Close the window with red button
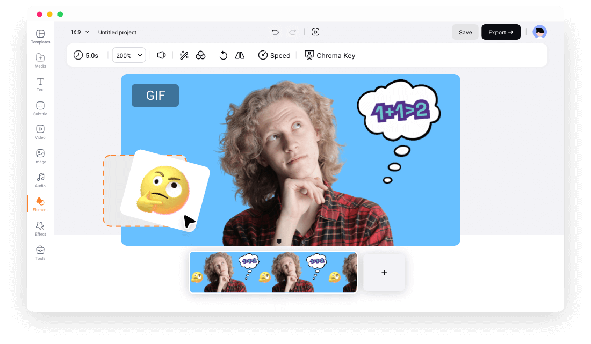This screenshot has height=344, width=591. coord(39,14)
